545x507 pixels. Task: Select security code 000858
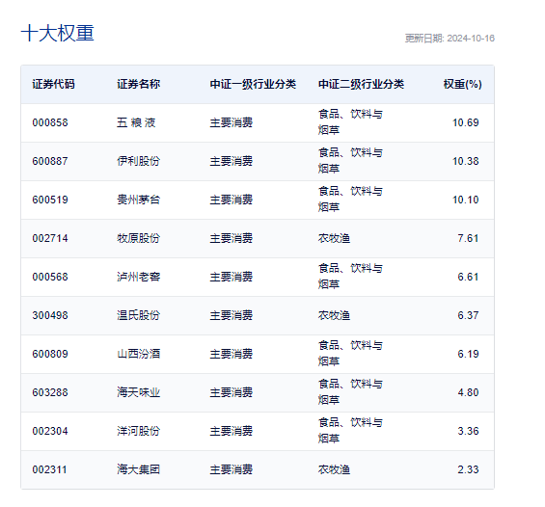[50, 122]
